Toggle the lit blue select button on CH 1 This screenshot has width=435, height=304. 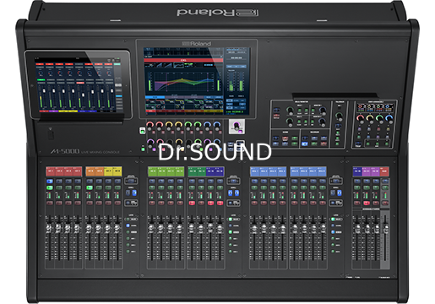50,181
